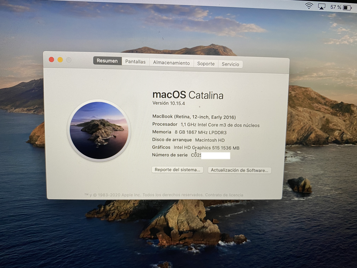Click the 8 GB 1867 MHz LPDDR3 memory value

click(x=201, y=132)
